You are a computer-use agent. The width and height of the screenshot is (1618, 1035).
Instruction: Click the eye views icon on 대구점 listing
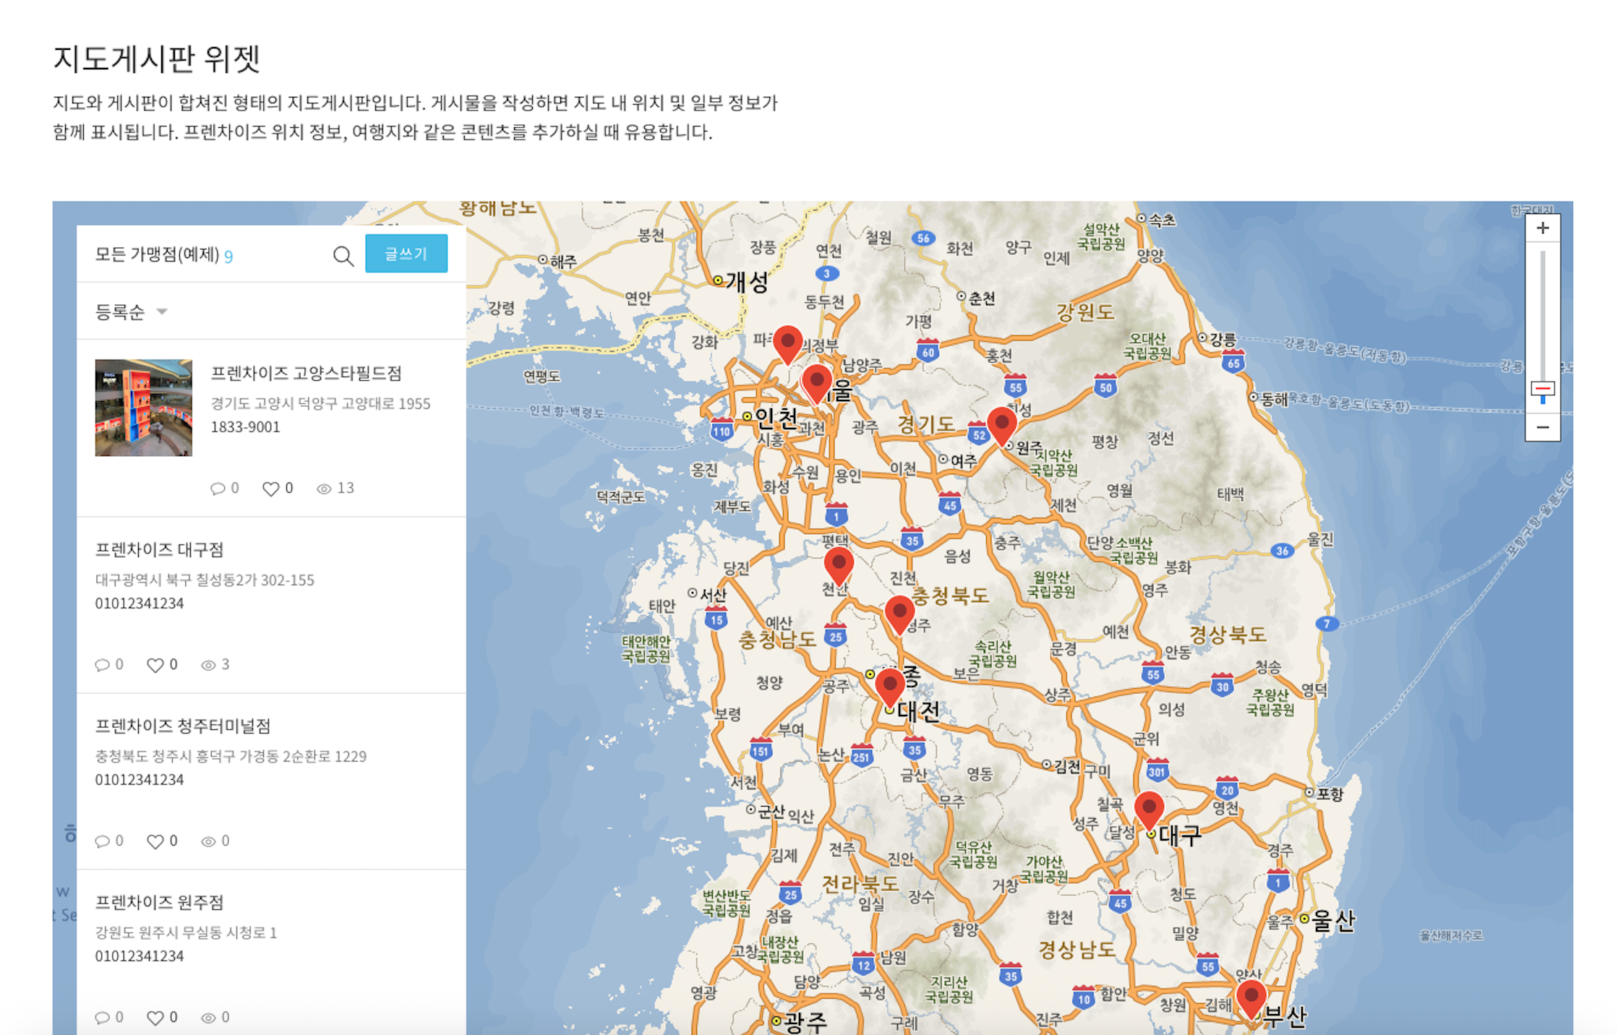pyautogui.click(x=208, y=665)
